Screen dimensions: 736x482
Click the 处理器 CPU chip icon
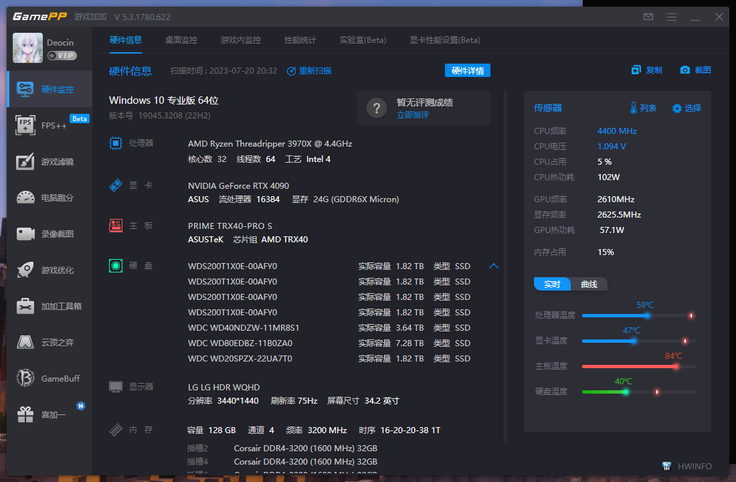point(116,143)
